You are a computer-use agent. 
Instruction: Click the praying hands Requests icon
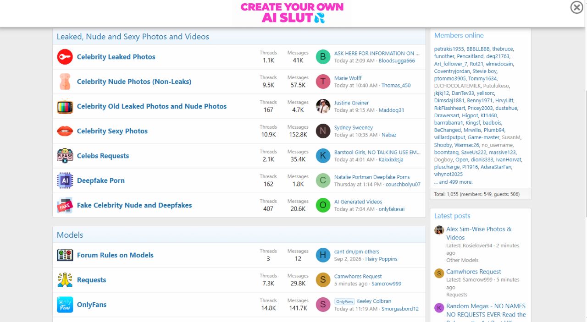[65, 280]
